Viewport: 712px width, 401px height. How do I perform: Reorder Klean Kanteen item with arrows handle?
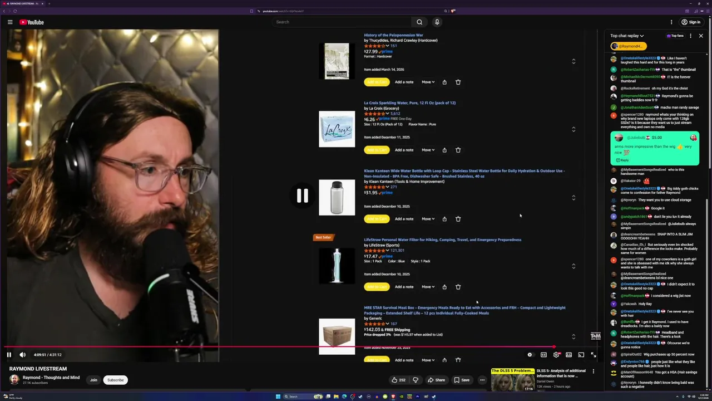[573, 197]
